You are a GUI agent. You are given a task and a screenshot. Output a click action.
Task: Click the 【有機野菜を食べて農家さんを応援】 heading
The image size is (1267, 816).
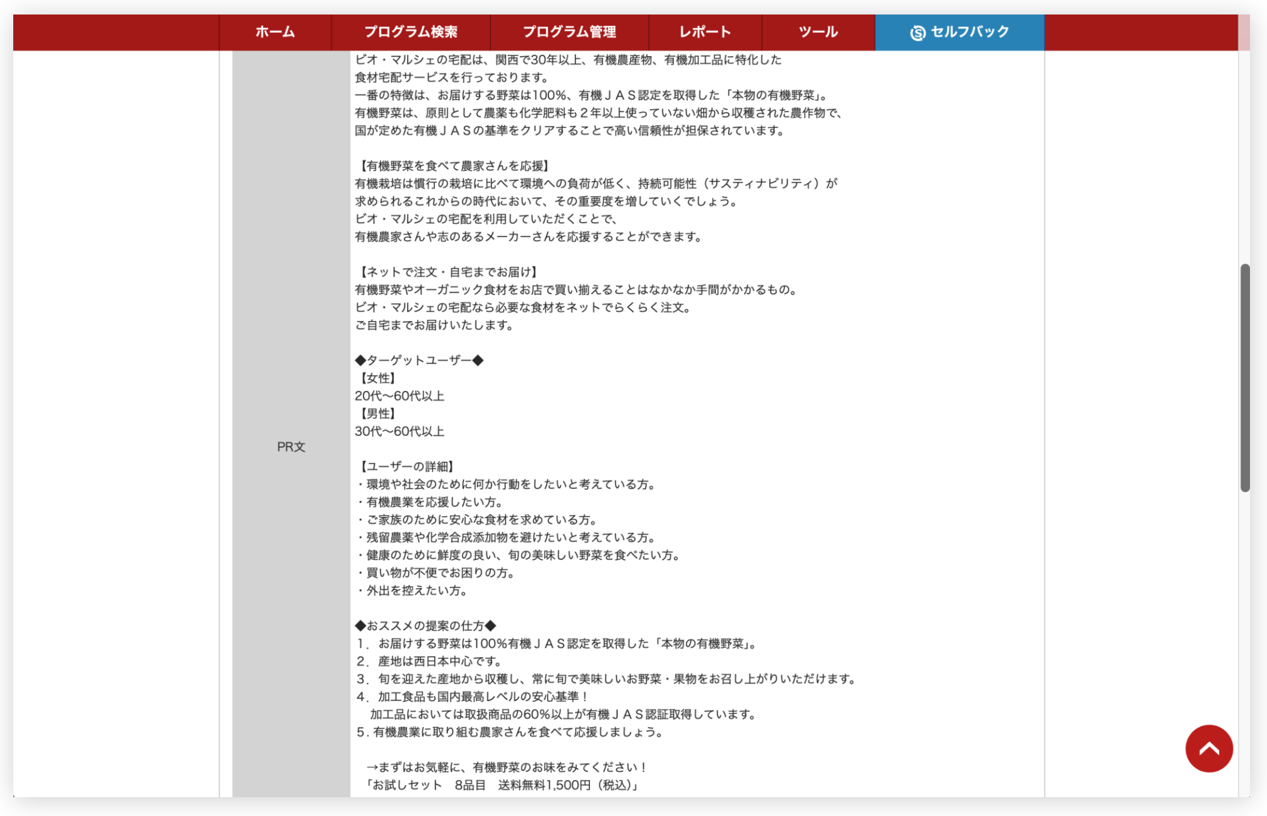click(454, 166)
